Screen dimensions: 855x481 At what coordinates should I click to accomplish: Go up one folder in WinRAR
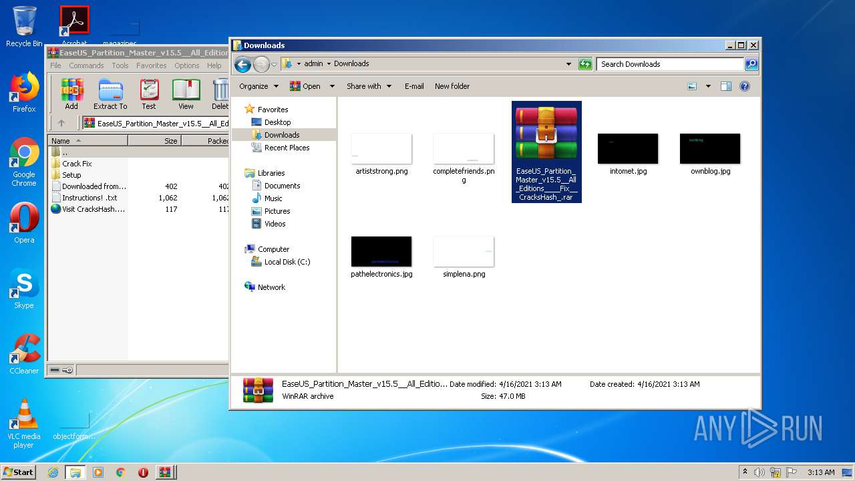point(61,123)
